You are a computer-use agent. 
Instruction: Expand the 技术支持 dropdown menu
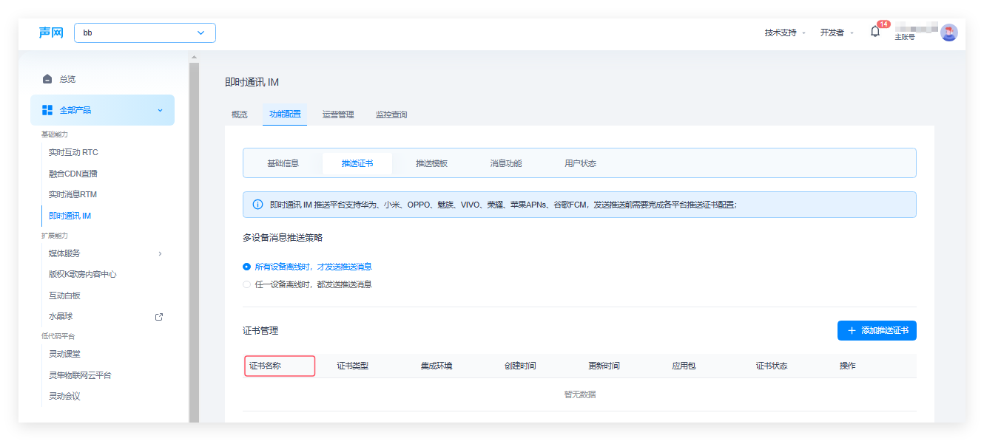pyautogui.click(x=785, y=33)
